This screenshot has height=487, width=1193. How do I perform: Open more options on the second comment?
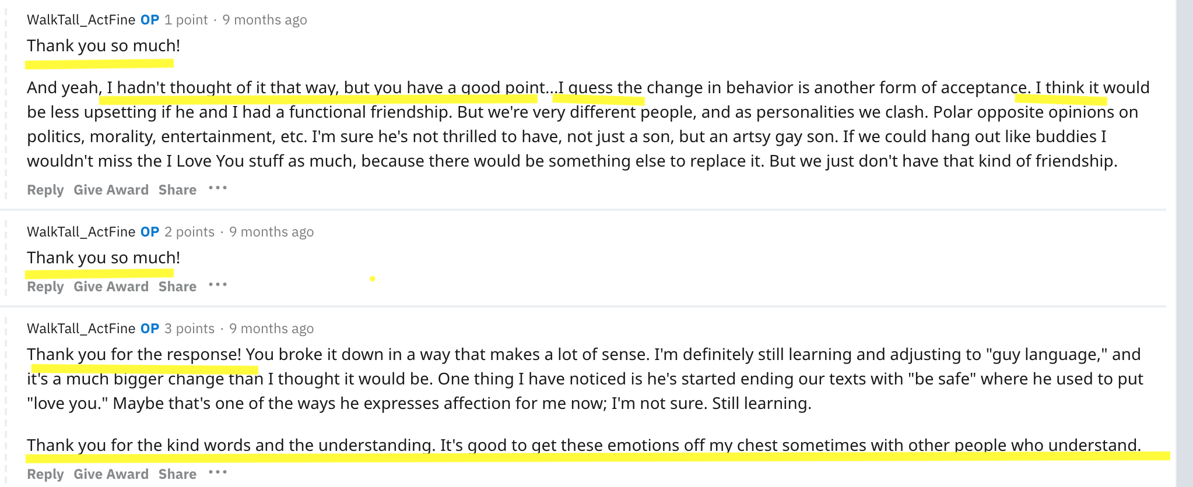217,285
